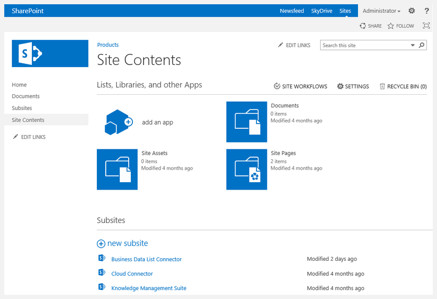The height and width of the screenshot is (299, 437).
Task: Click EDIT LINKS text in header
Action: point(298,45)
